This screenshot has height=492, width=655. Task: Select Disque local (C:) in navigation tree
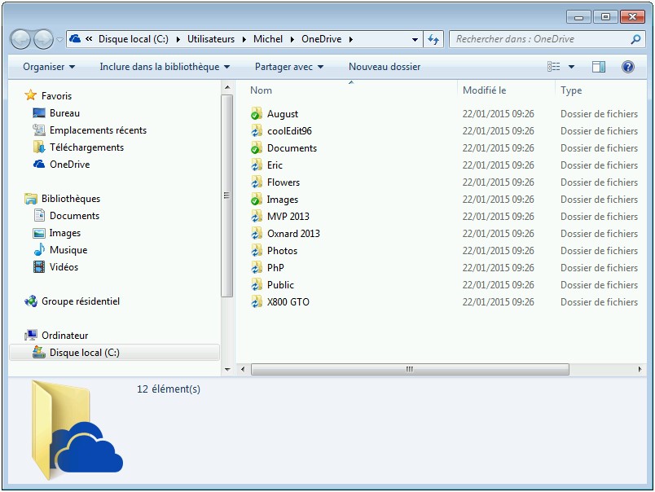point(84,353)
